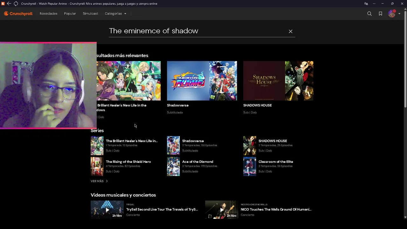
Task: Click VER MÁS link
Action: pyautogui.click(x=97, y=181)
